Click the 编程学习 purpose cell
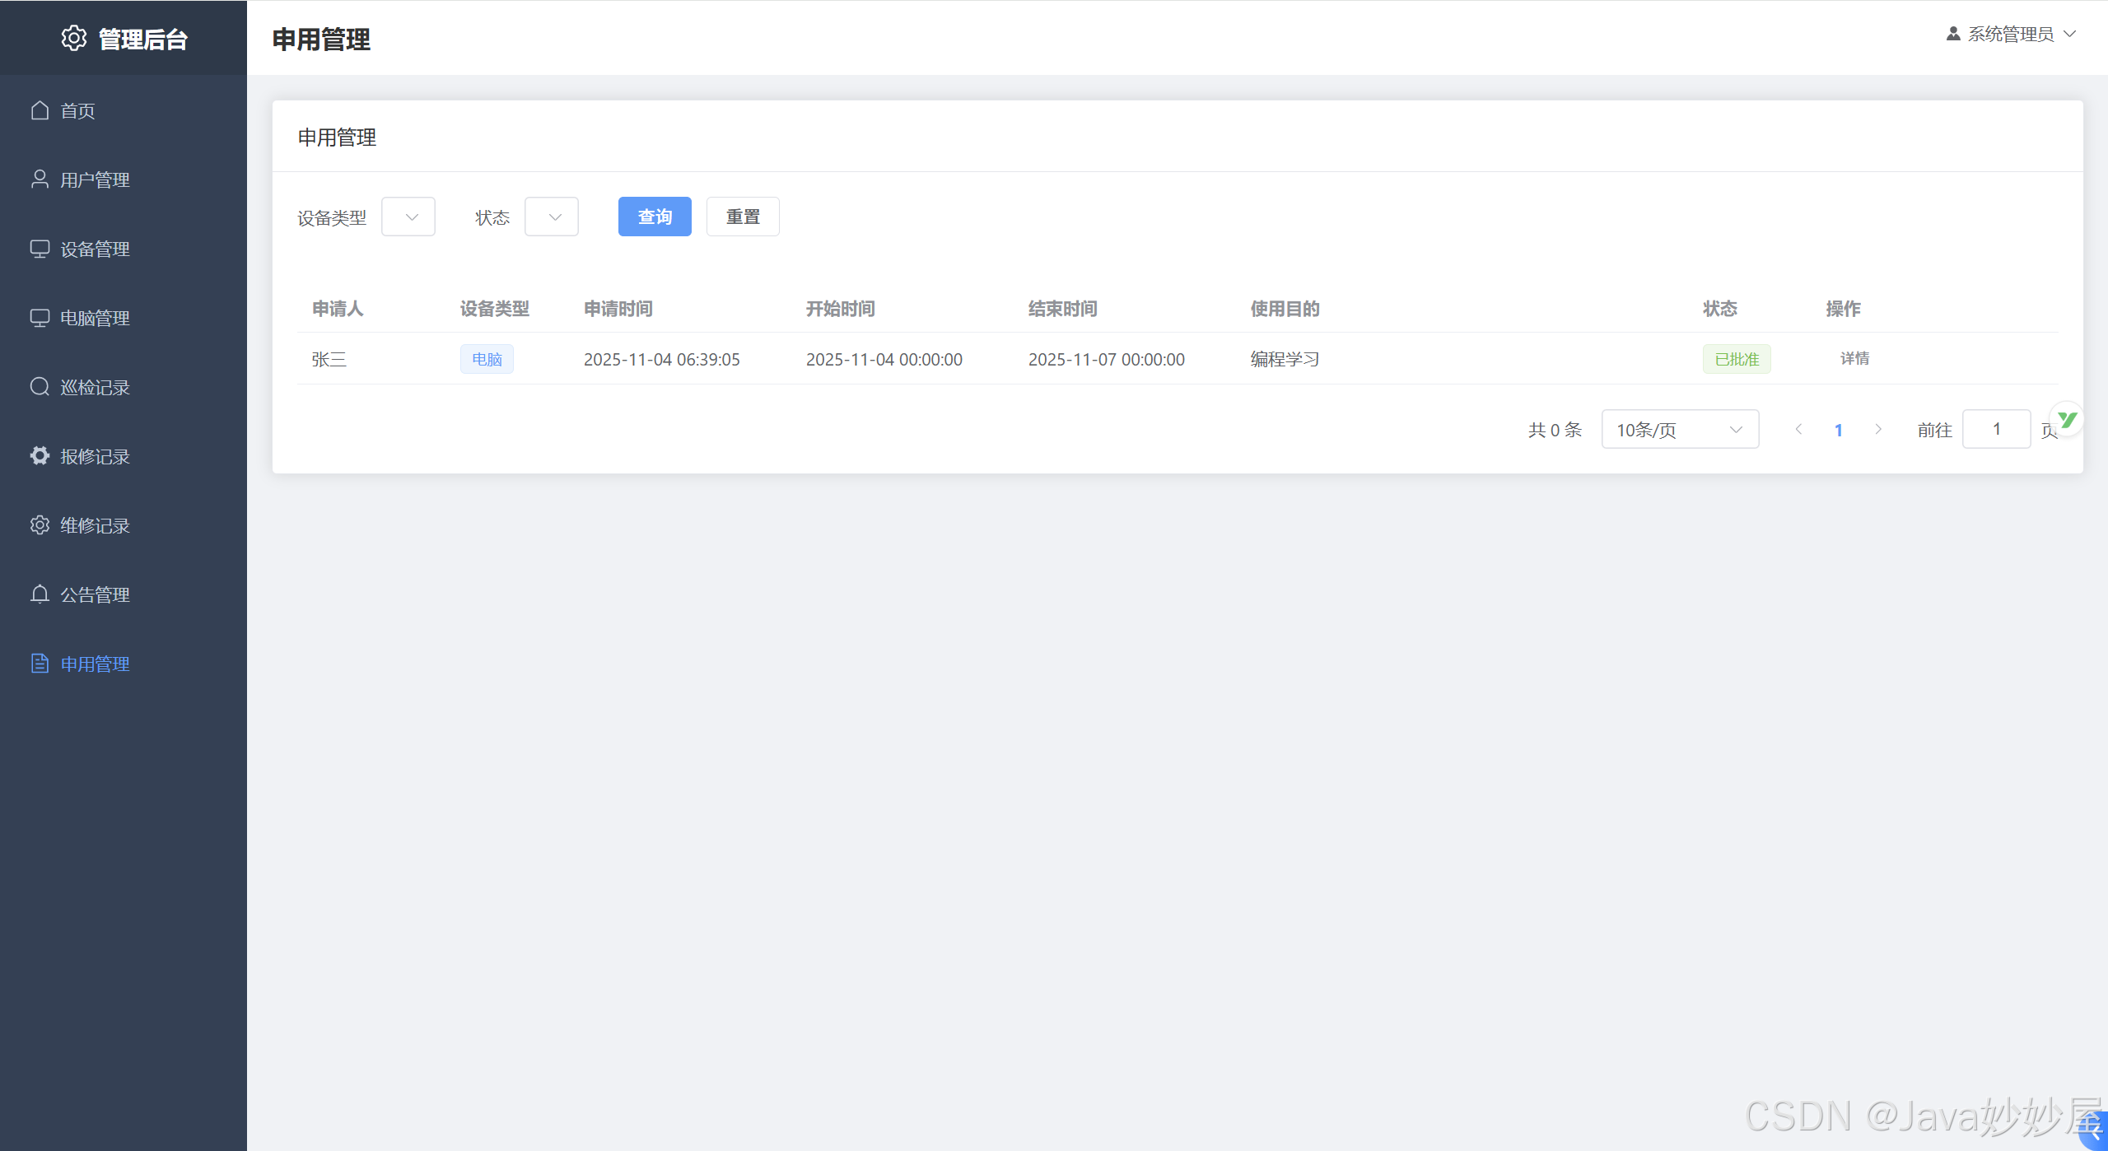This screenshot has width=2108, height=1151. [x=1285, y=359]
